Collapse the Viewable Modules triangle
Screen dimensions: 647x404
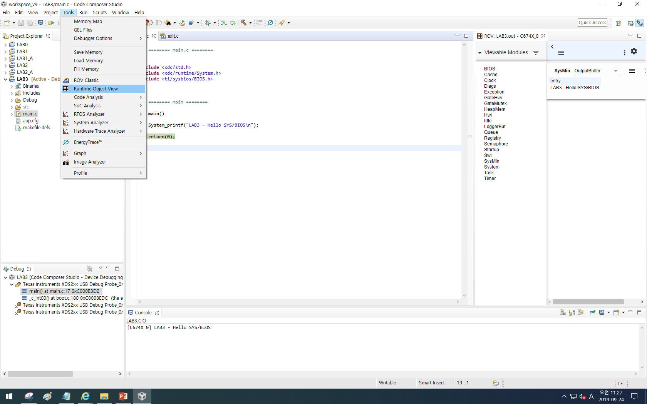[480, 53]
